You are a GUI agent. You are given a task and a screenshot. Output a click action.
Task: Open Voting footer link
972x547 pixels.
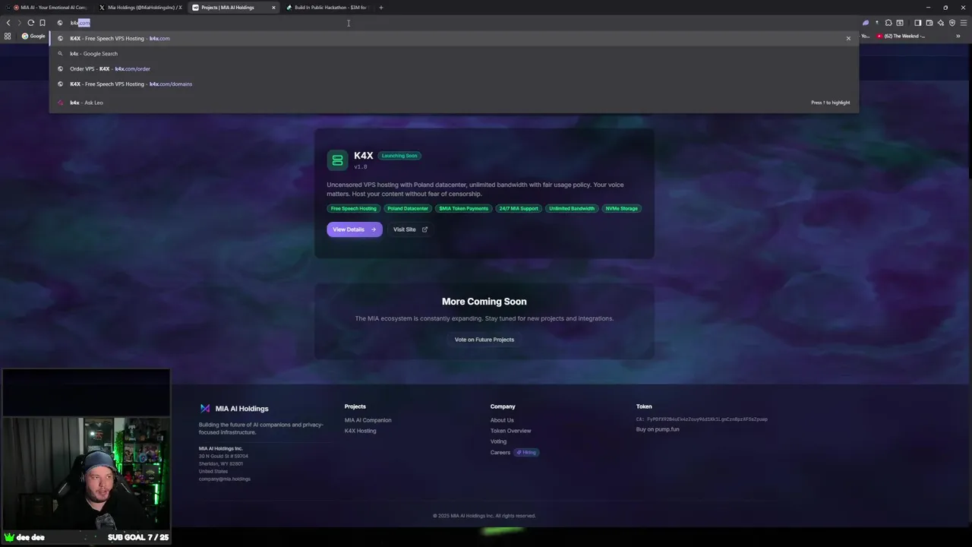[498, 441]
